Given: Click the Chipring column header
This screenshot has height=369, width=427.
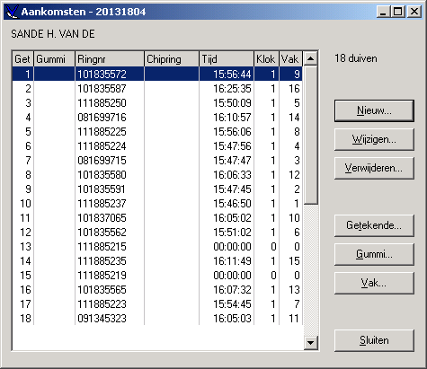Looking at the screenshot, I should pos(172,59).
